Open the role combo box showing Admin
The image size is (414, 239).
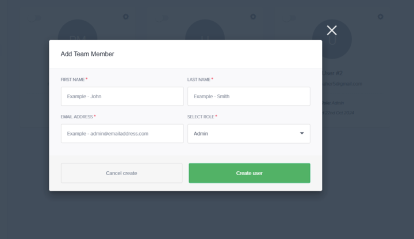[x=248, y=133]
